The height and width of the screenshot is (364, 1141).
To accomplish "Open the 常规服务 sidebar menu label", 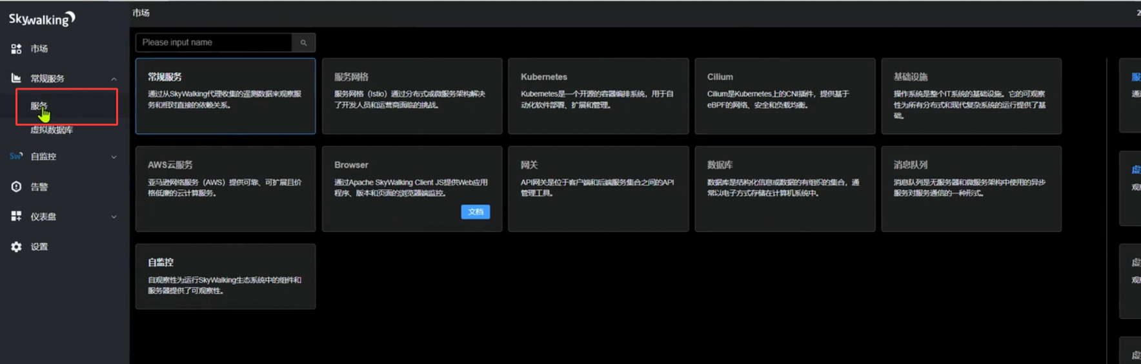I will tap(47, 79).
